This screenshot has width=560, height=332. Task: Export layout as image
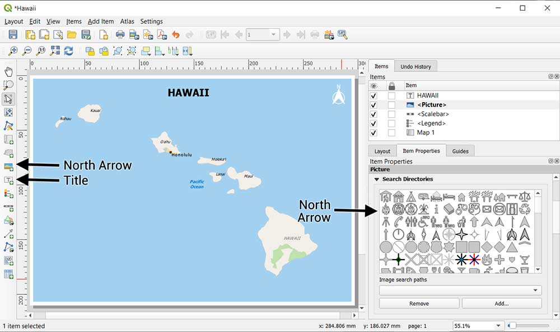coord(134,35)
